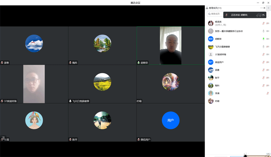Click the more options ellipsis in members panel
The image size is (271, 157).
(262, 8)
